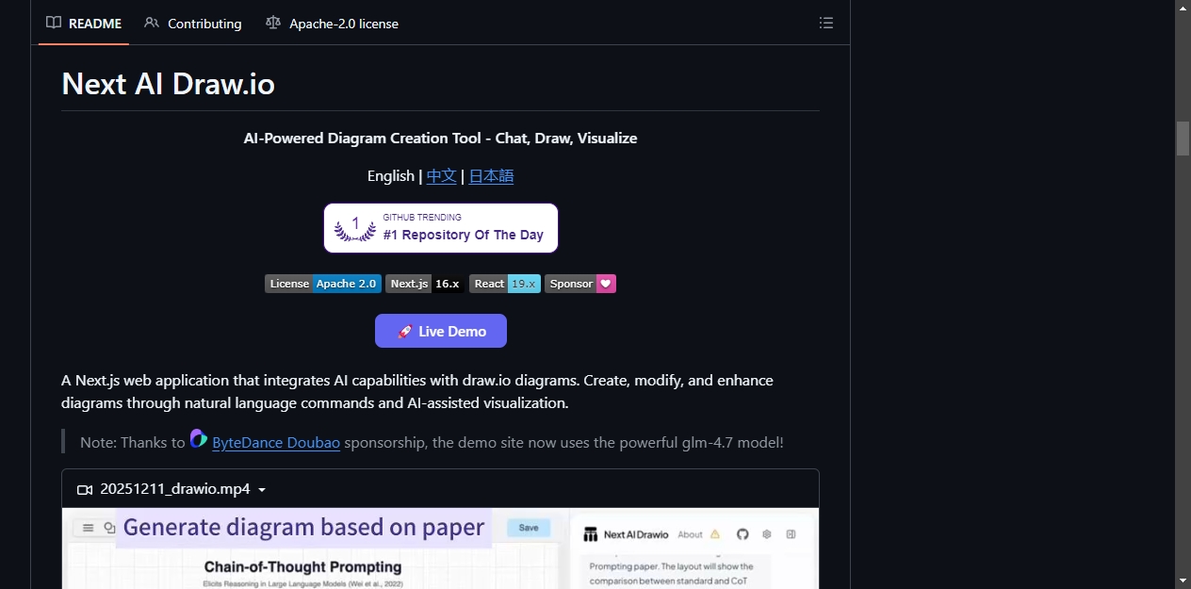Click the React 19.x badge
The image size is (1191, 589).
click(505, 284)
